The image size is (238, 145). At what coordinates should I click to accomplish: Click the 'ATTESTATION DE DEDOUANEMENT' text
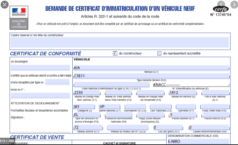[35, 103]
